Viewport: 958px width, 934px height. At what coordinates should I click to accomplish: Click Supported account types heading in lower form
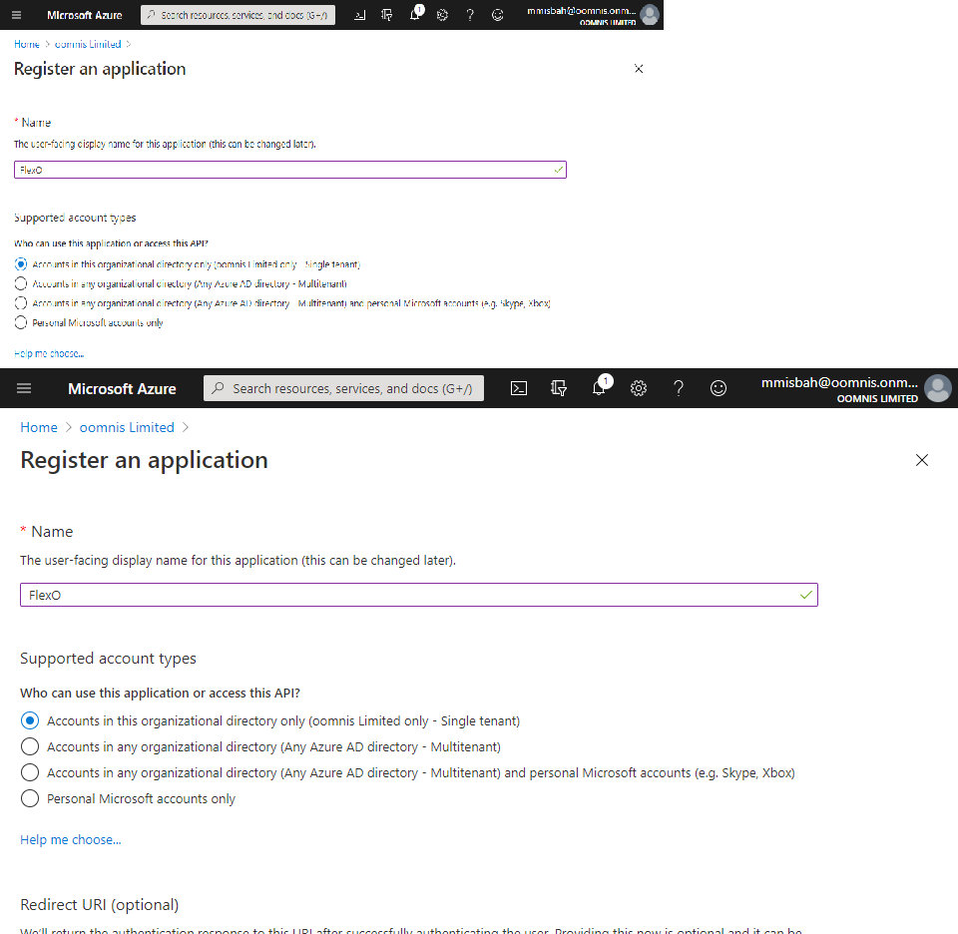click(x=108, y=659)
